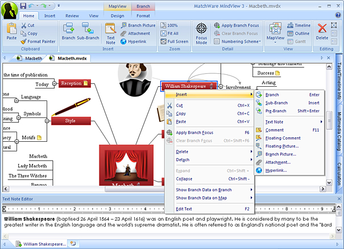Collapse the Language branch toggle
Image resolution: width=344 pixels, height=249 pixels.
point(16,100)
